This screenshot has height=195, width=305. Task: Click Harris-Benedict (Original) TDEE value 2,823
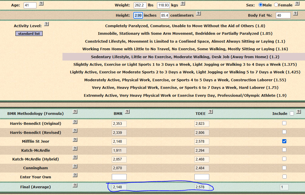tap(202, 124)
